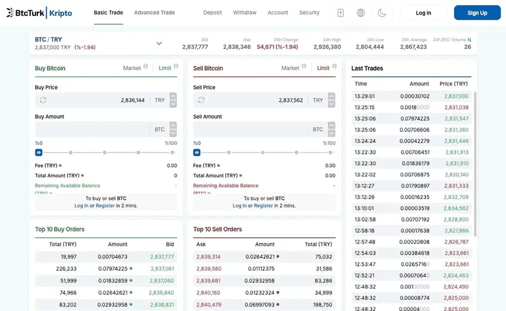Toggle dark mode moon icon
Image resolution: width=506 pixels, height=311 pixels.
(382, 13)
